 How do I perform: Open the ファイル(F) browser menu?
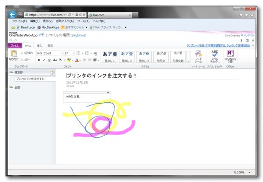pos(19,21)
